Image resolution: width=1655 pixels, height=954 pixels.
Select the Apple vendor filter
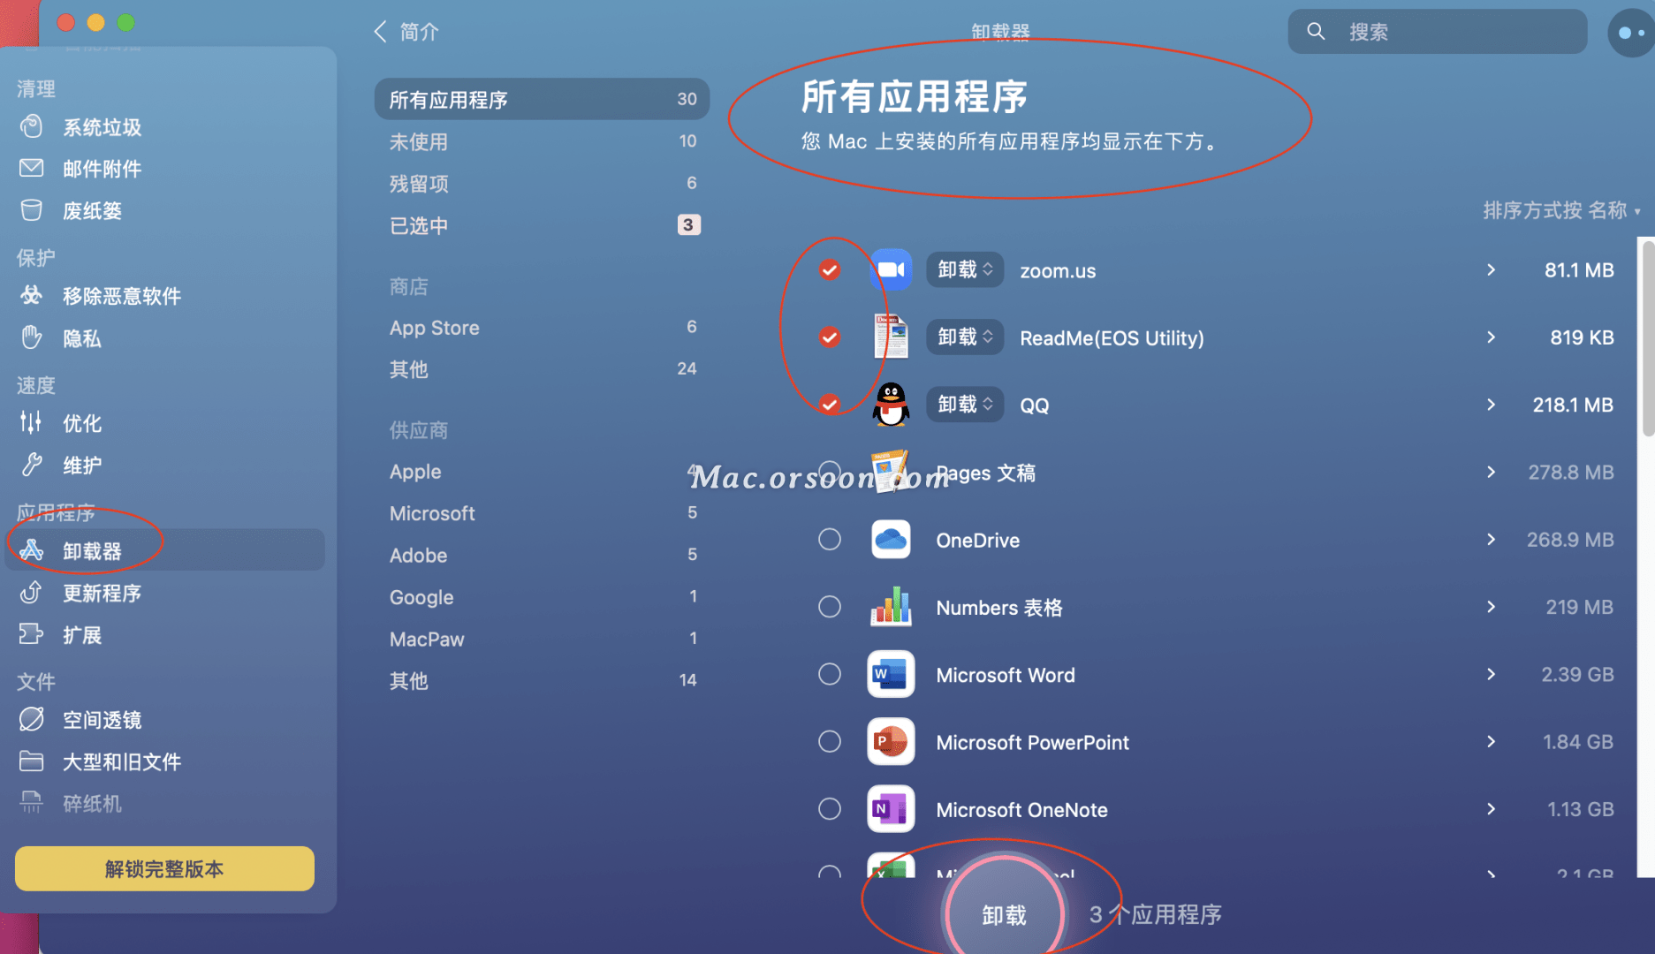click(x=542, y=471)
